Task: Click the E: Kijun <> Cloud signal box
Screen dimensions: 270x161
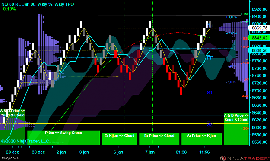Action: (x=120, y=139)
